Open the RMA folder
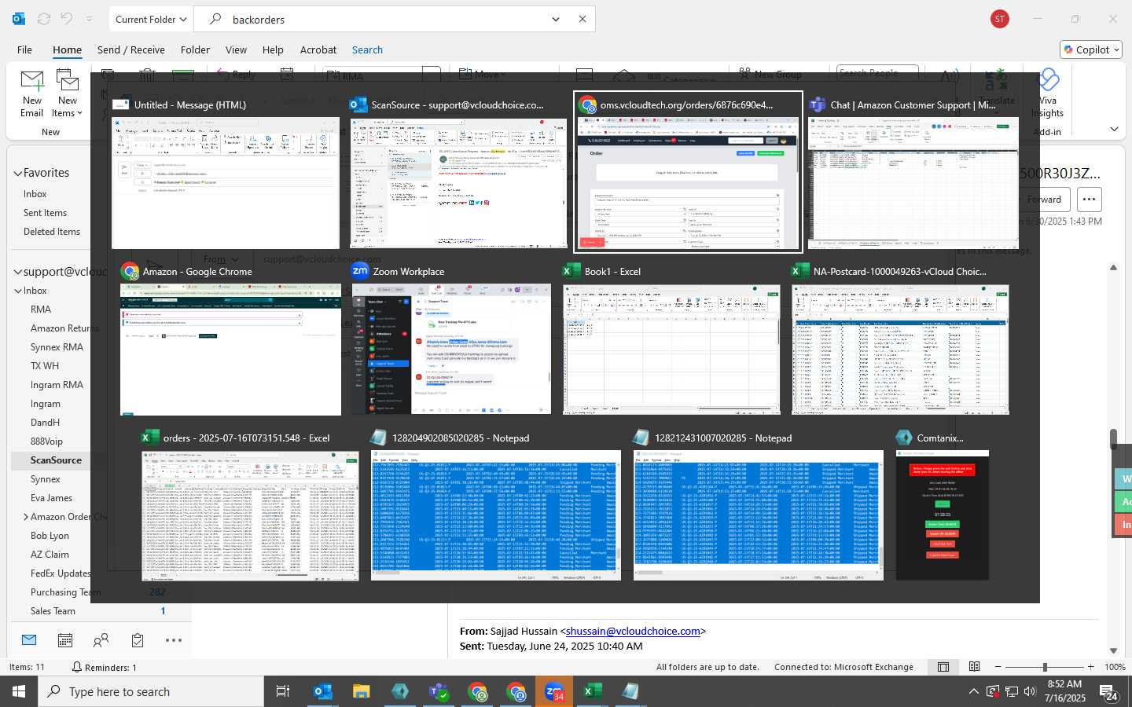Viewport: 1132px width, 707px height. click(x=41, y=310)
